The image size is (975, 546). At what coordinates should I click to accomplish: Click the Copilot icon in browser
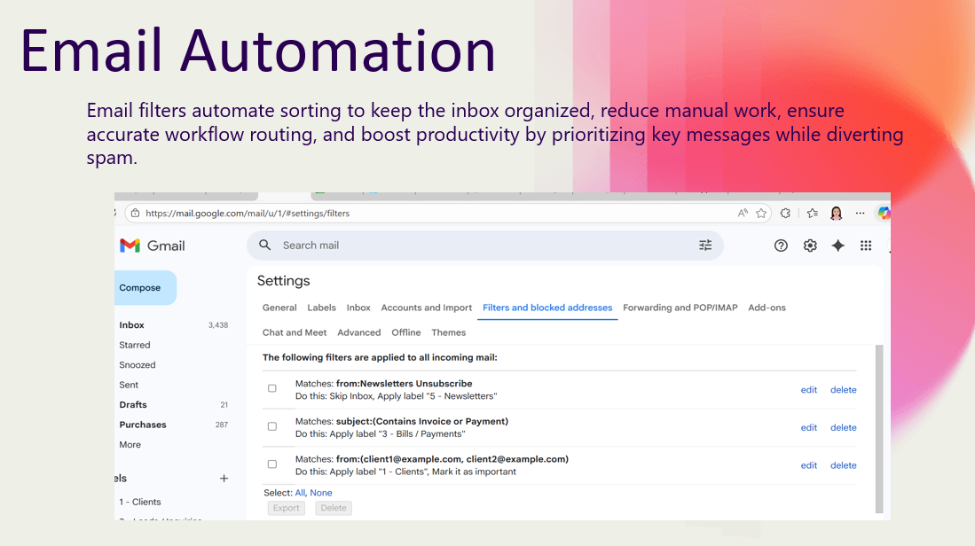click(x=884, y=213)
